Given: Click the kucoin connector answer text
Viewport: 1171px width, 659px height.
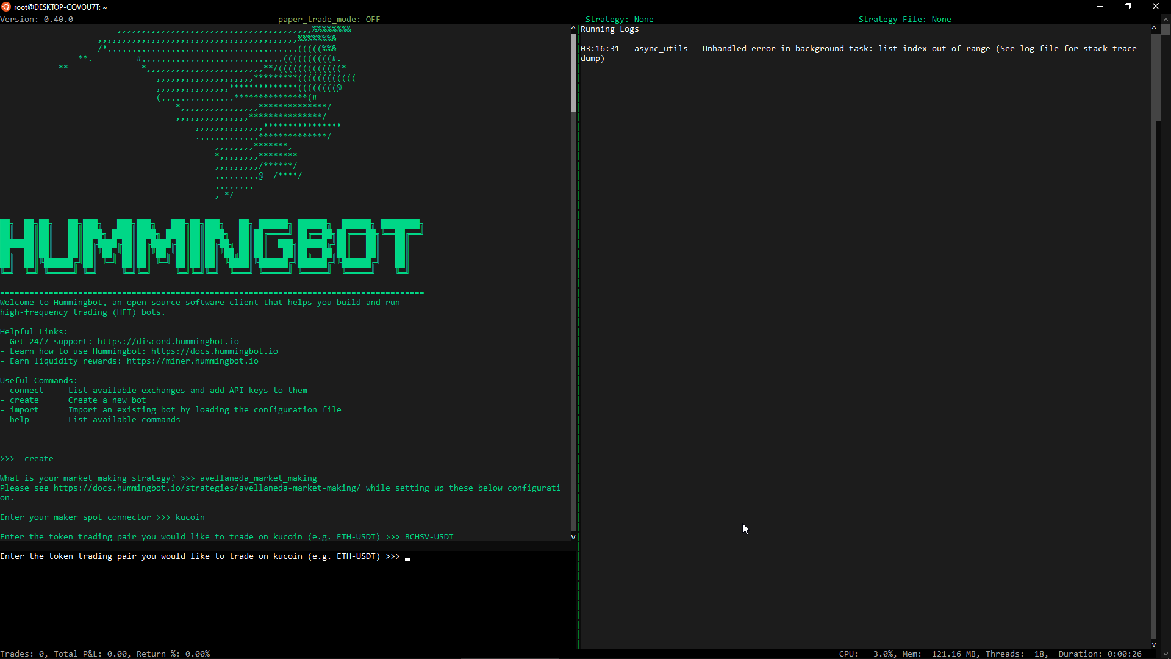Looking at the screenshot, I should pos(190,517).
